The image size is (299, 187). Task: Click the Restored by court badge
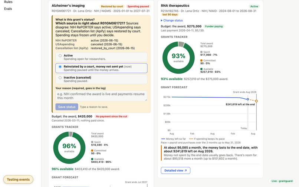click(112, 6)
